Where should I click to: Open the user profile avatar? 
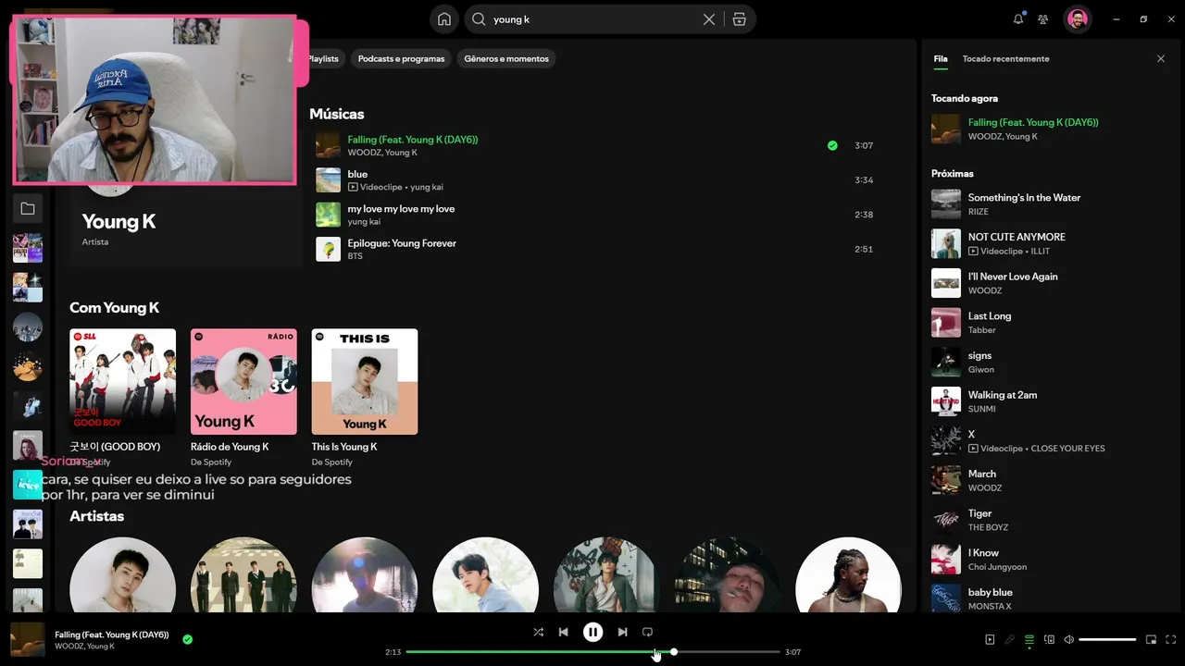pos(1077,18)
